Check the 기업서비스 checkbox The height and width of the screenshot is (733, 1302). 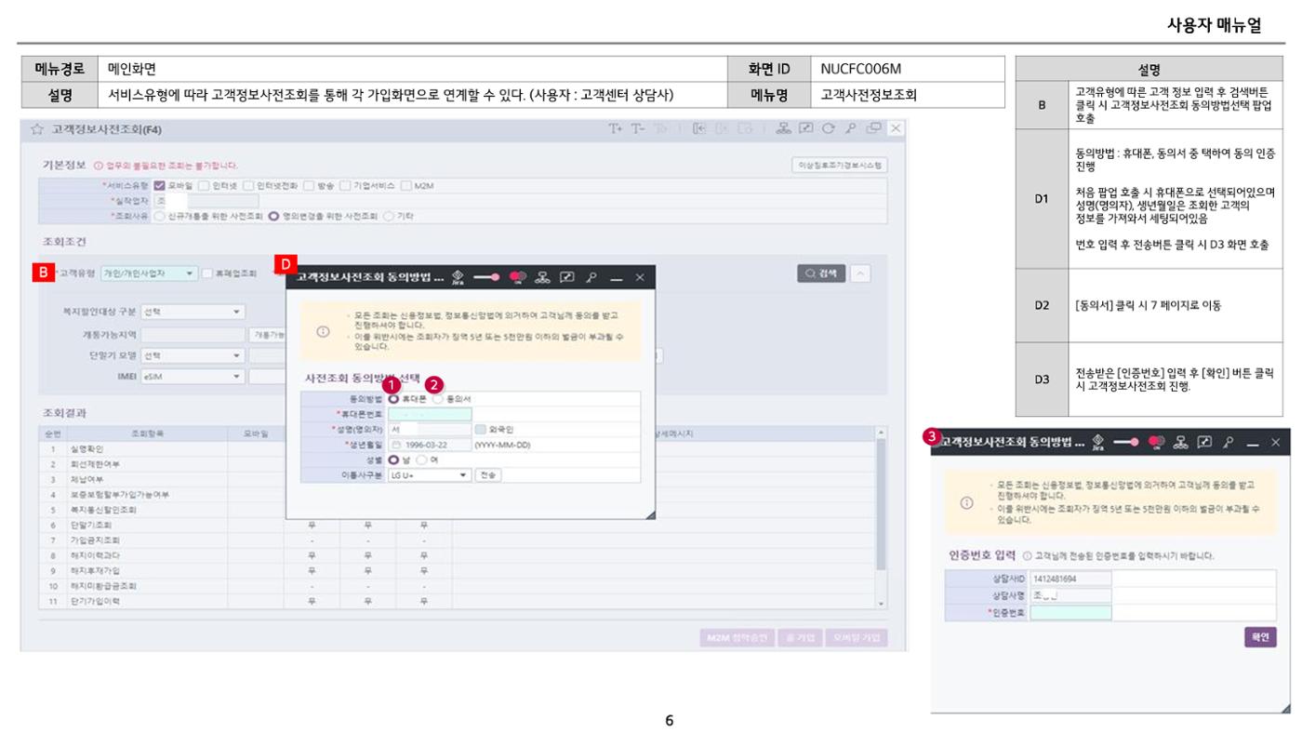click(346, 185)
